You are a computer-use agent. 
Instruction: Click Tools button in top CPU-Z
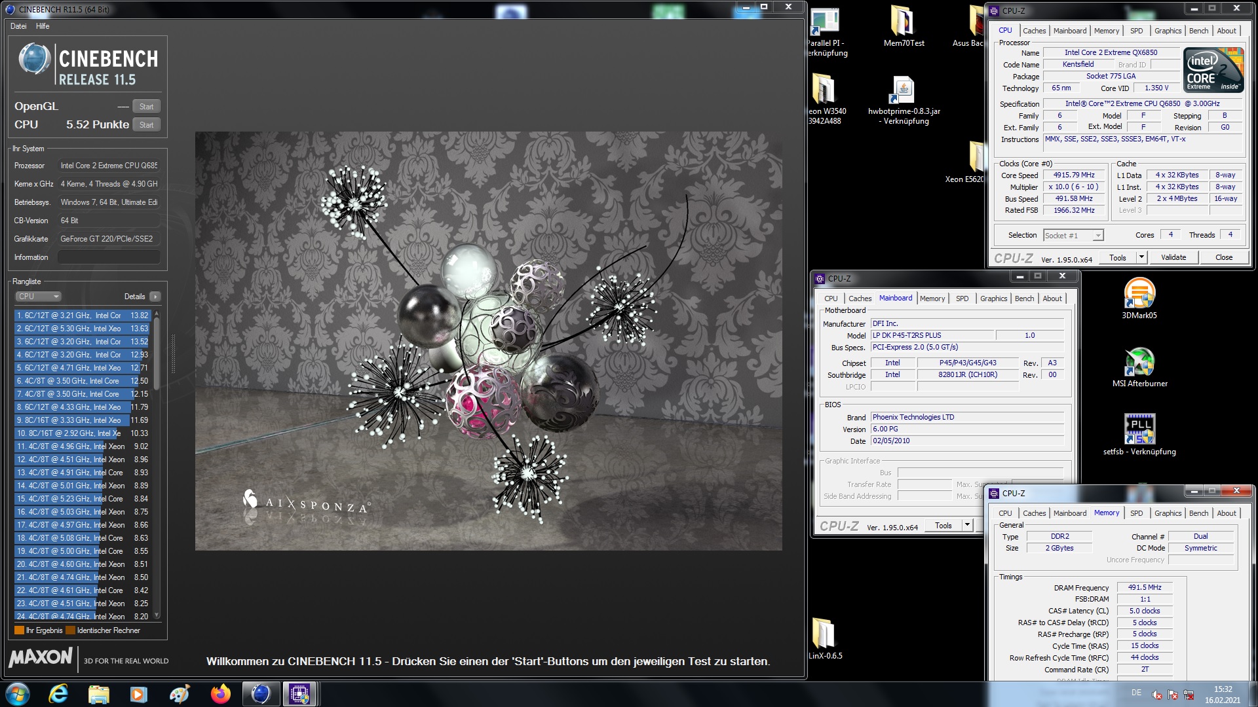1118,258
